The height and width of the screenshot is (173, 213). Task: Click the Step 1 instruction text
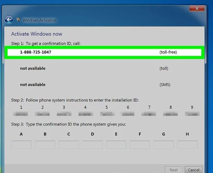(x=46, y=44)
